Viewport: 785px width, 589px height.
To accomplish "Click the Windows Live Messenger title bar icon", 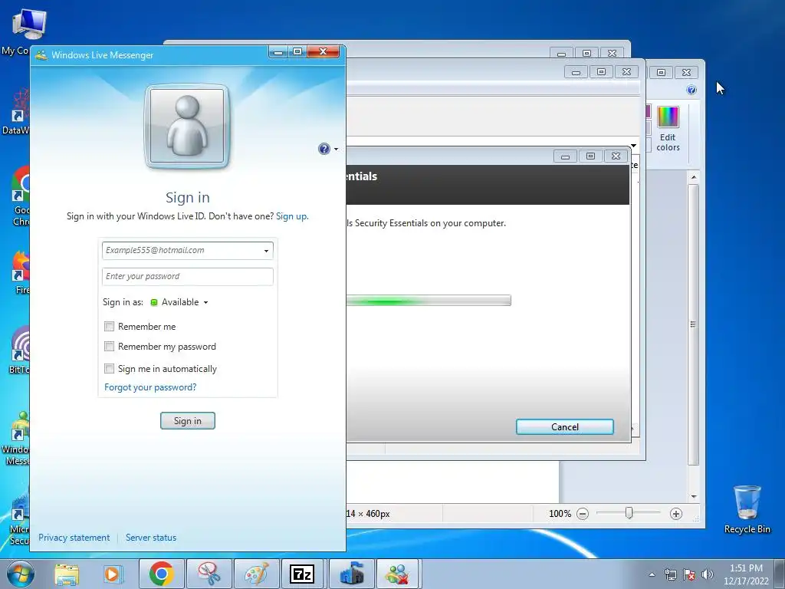I will pyautogui.click(x=41, y=54).
